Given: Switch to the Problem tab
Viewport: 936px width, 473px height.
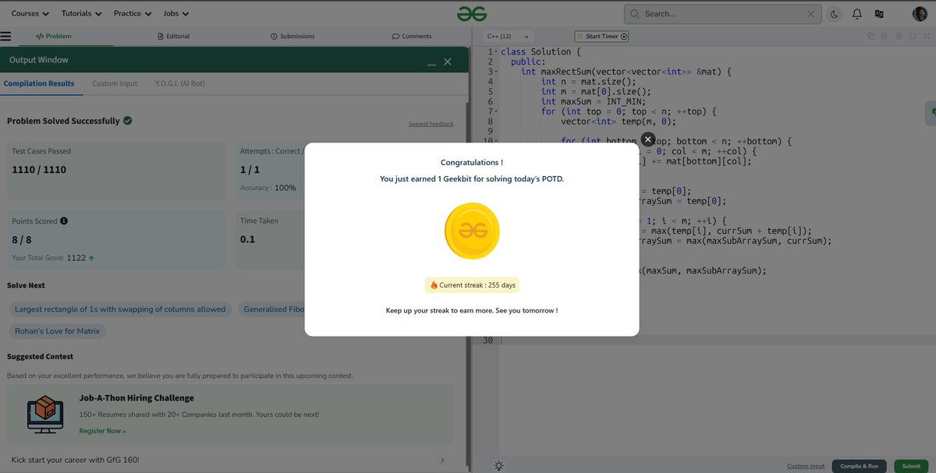Looking at the screenshot, I should coord(54,36).
